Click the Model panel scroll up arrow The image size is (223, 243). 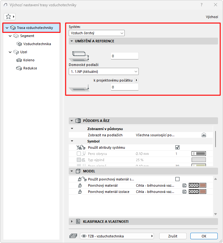tap(216, 179)
